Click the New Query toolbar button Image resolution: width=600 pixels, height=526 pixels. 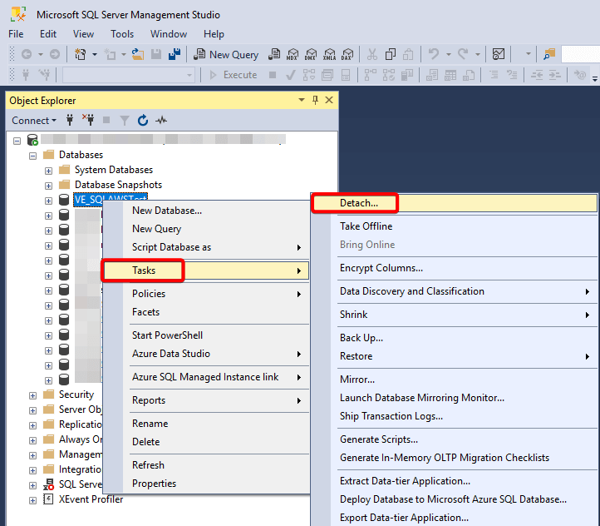(226, 54)
